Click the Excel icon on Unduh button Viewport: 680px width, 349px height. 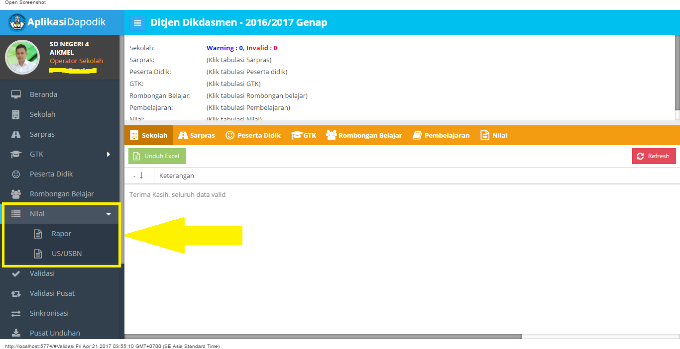pyautogui.click(x=136, y=156)
